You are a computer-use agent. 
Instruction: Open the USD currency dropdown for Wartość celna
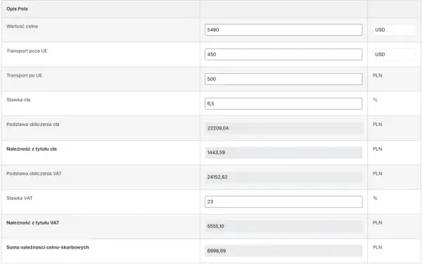[x=394, y=30]
